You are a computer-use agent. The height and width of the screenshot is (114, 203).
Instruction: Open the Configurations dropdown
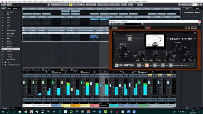[57, 5]
